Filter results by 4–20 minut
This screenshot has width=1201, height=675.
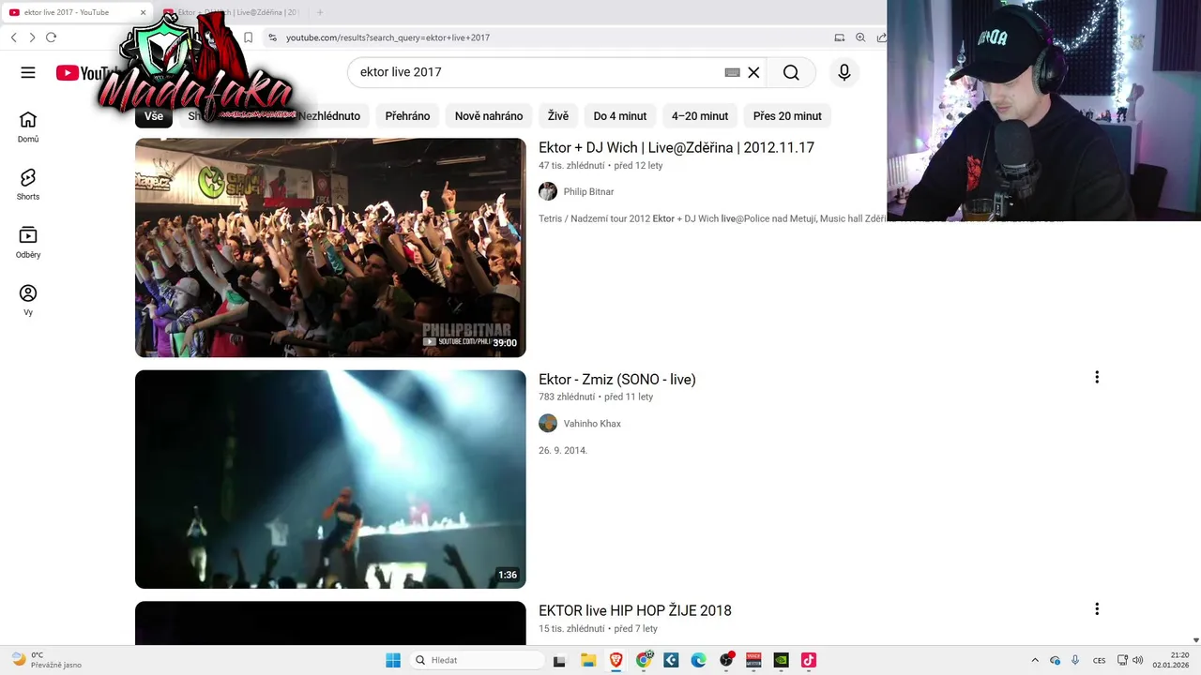[x=700, y=116]
